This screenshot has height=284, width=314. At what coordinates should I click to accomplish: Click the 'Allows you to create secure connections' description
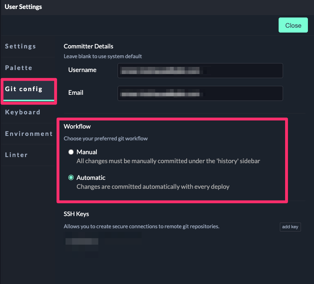pos(142,226)
